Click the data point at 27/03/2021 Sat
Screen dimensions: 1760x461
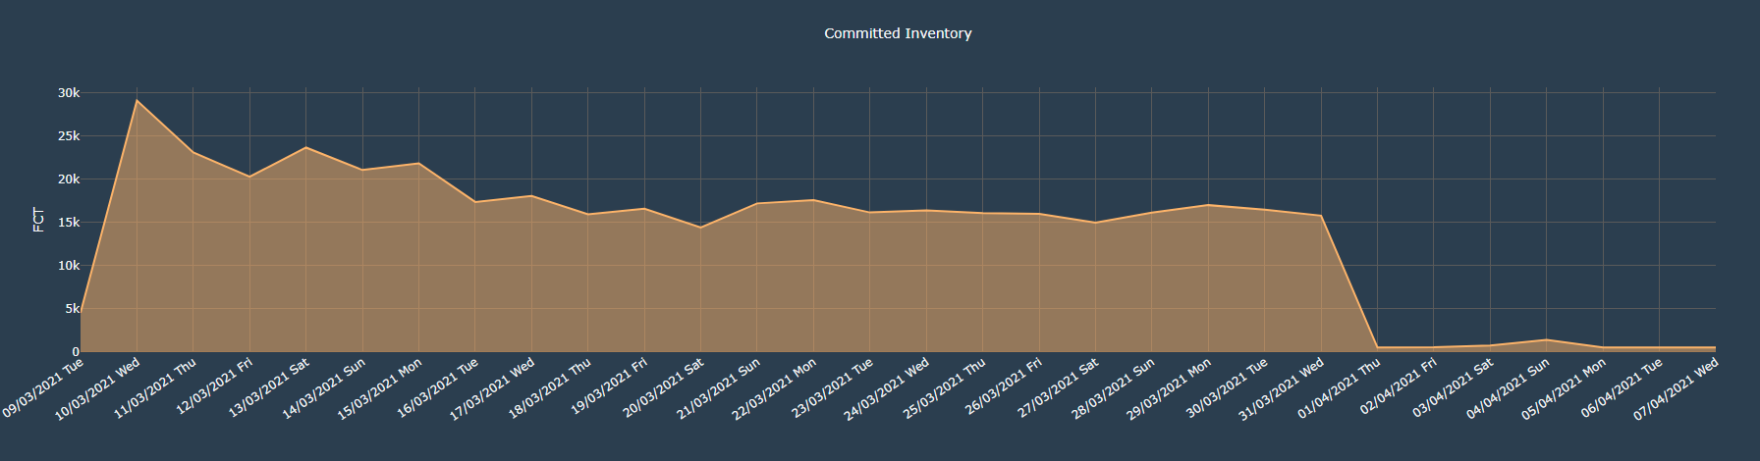(x=1095, y=223)
